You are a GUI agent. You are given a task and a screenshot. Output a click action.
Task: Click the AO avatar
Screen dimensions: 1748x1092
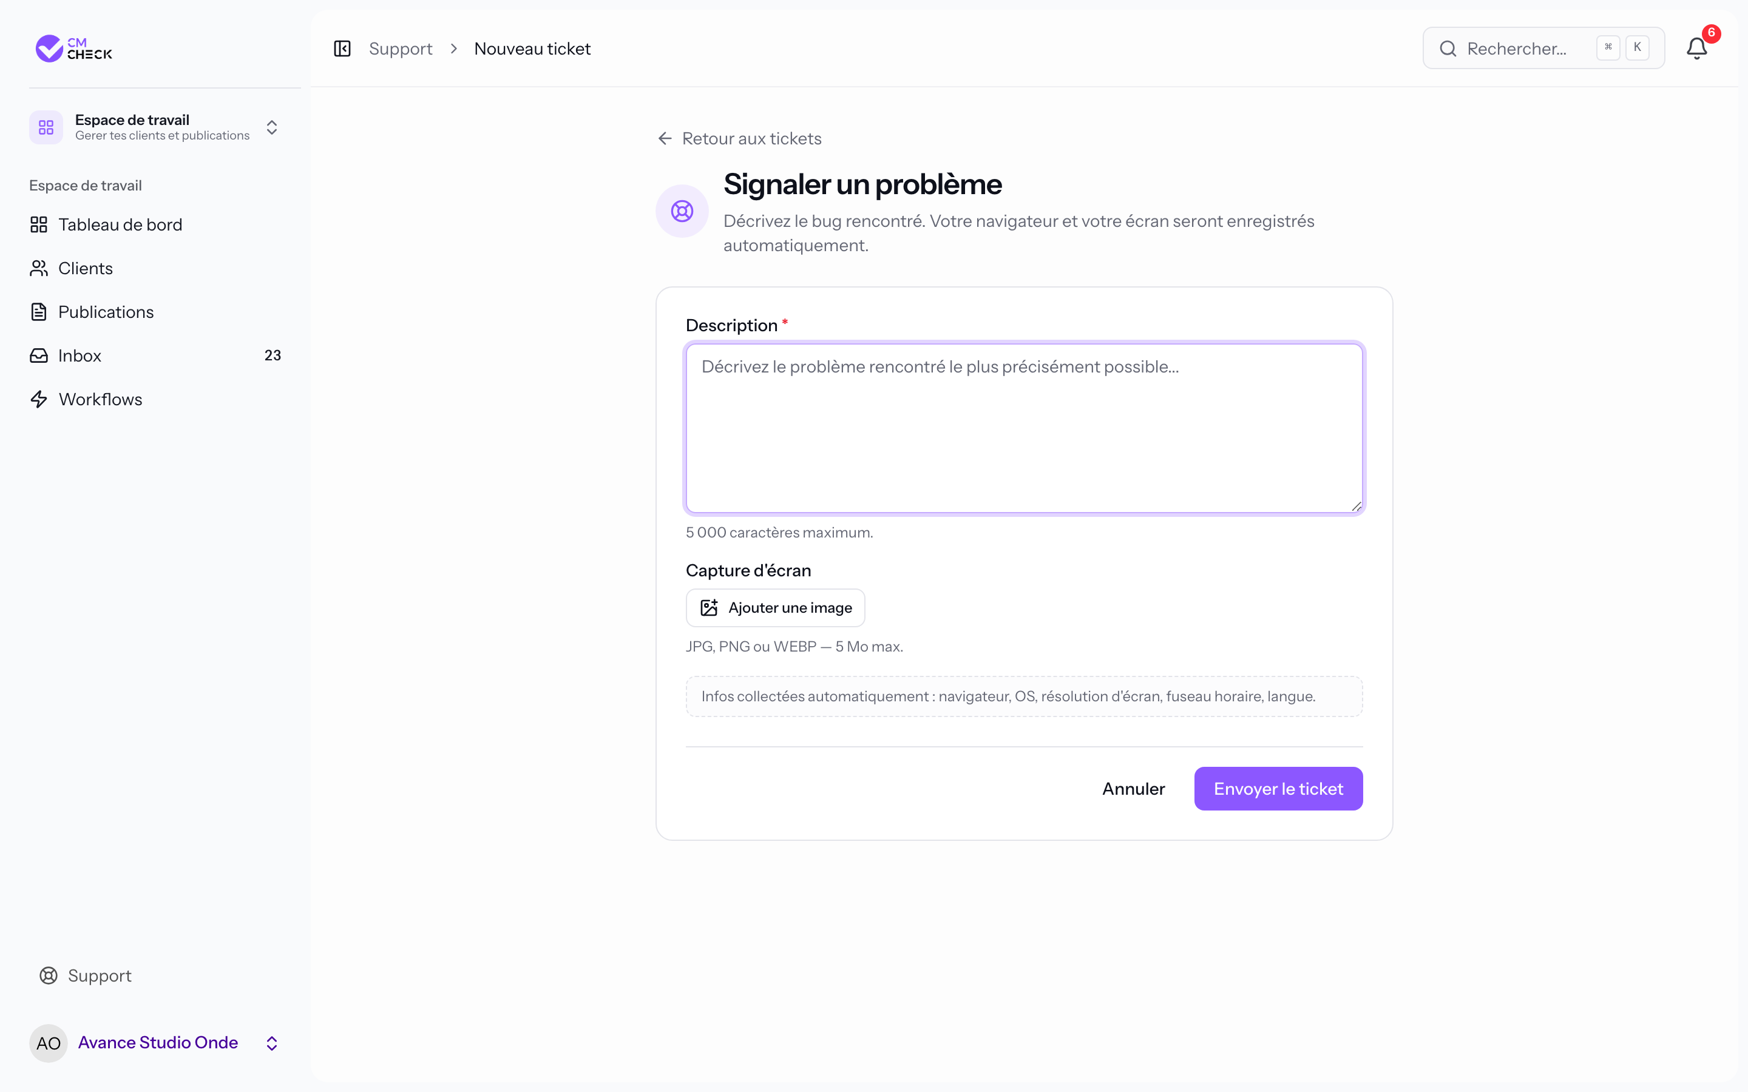coord(49,1043)
